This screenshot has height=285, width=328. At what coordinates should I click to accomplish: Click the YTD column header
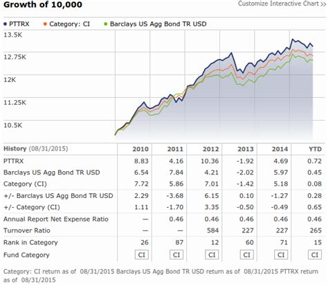pyautogui.click(x=315, y=149)
